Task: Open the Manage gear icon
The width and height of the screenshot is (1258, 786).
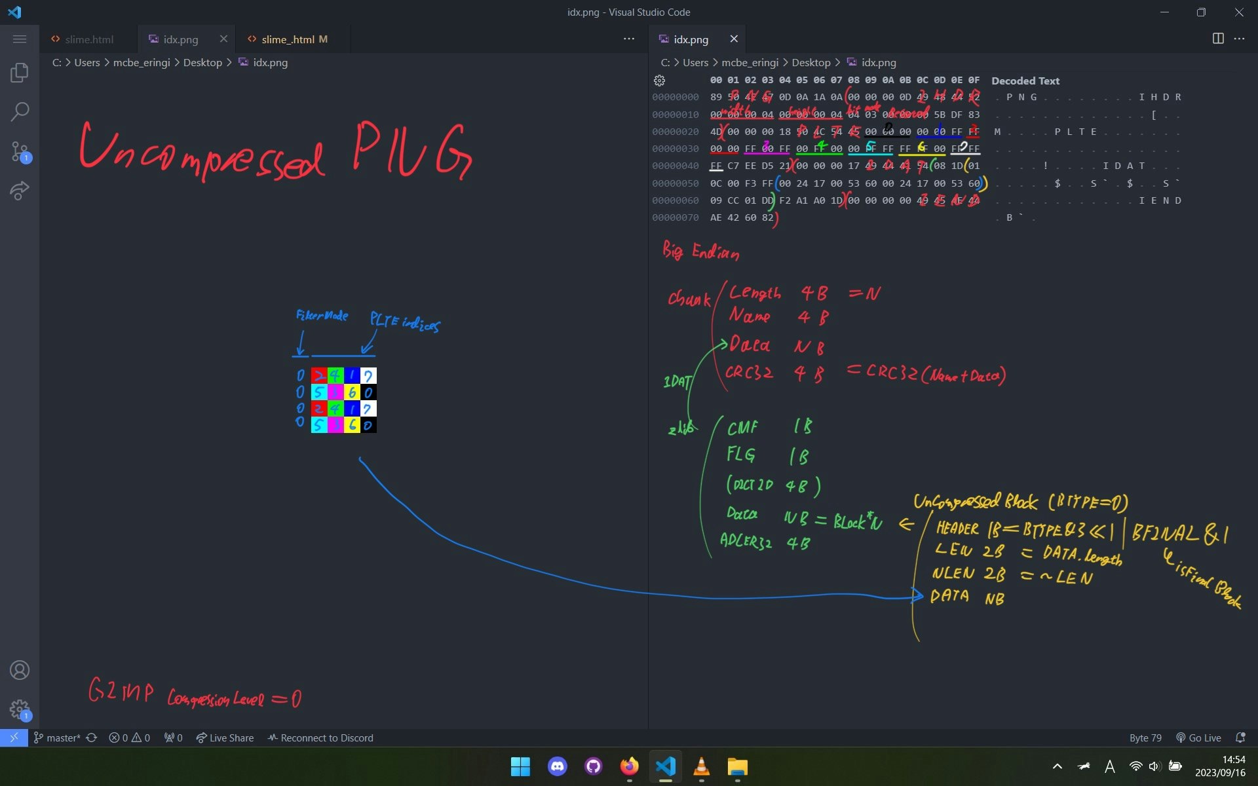Action: 20,709
